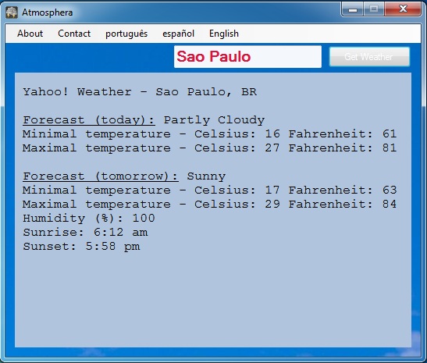Click the Forecast (today) underlined heading
The width and height of the screenshot is (427, 363).
point(89,120)
